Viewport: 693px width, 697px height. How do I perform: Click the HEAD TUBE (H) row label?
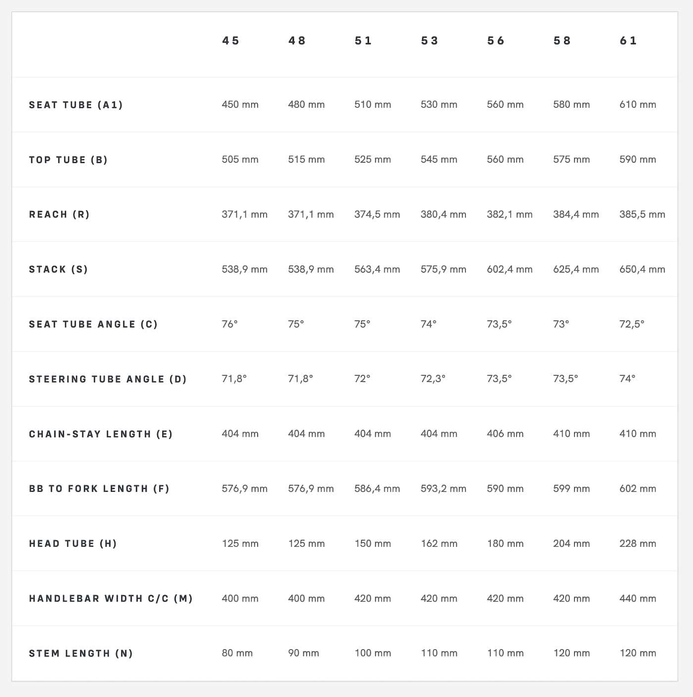click(x=73, y=544)
